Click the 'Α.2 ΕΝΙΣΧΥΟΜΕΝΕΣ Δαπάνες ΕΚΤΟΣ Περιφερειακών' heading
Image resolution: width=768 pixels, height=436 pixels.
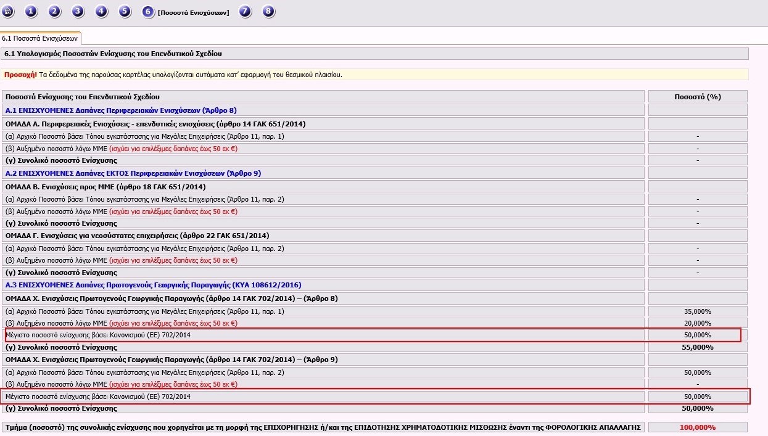pyautogui.click(x=133, y=173)
